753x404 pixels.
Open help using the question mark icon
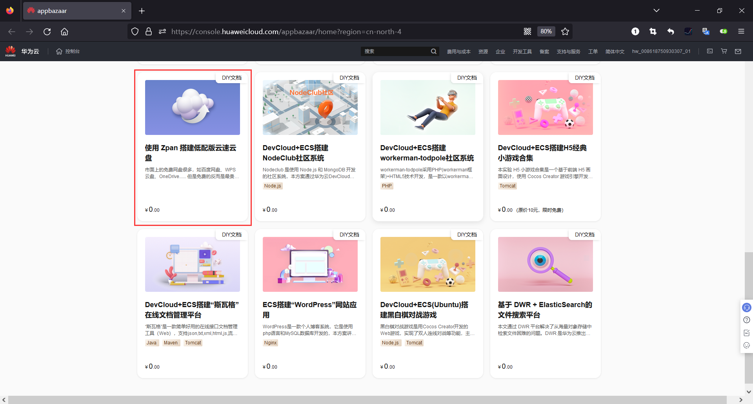point(747,320)
